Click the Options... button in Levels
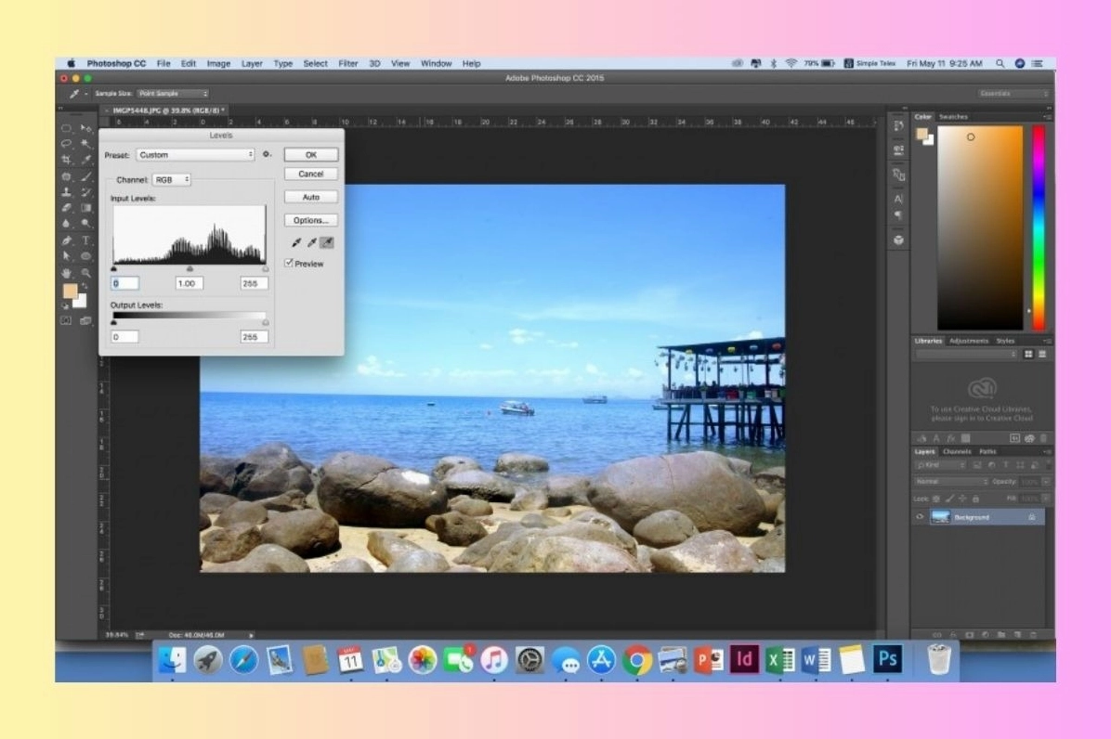 (311, 220)
